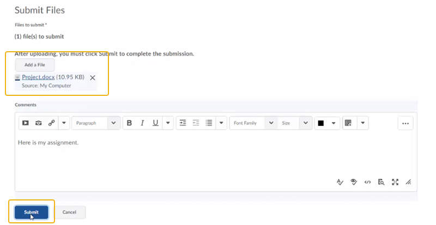Click the Insert Stuff media icon
The image size is (436, 225).
25,123
